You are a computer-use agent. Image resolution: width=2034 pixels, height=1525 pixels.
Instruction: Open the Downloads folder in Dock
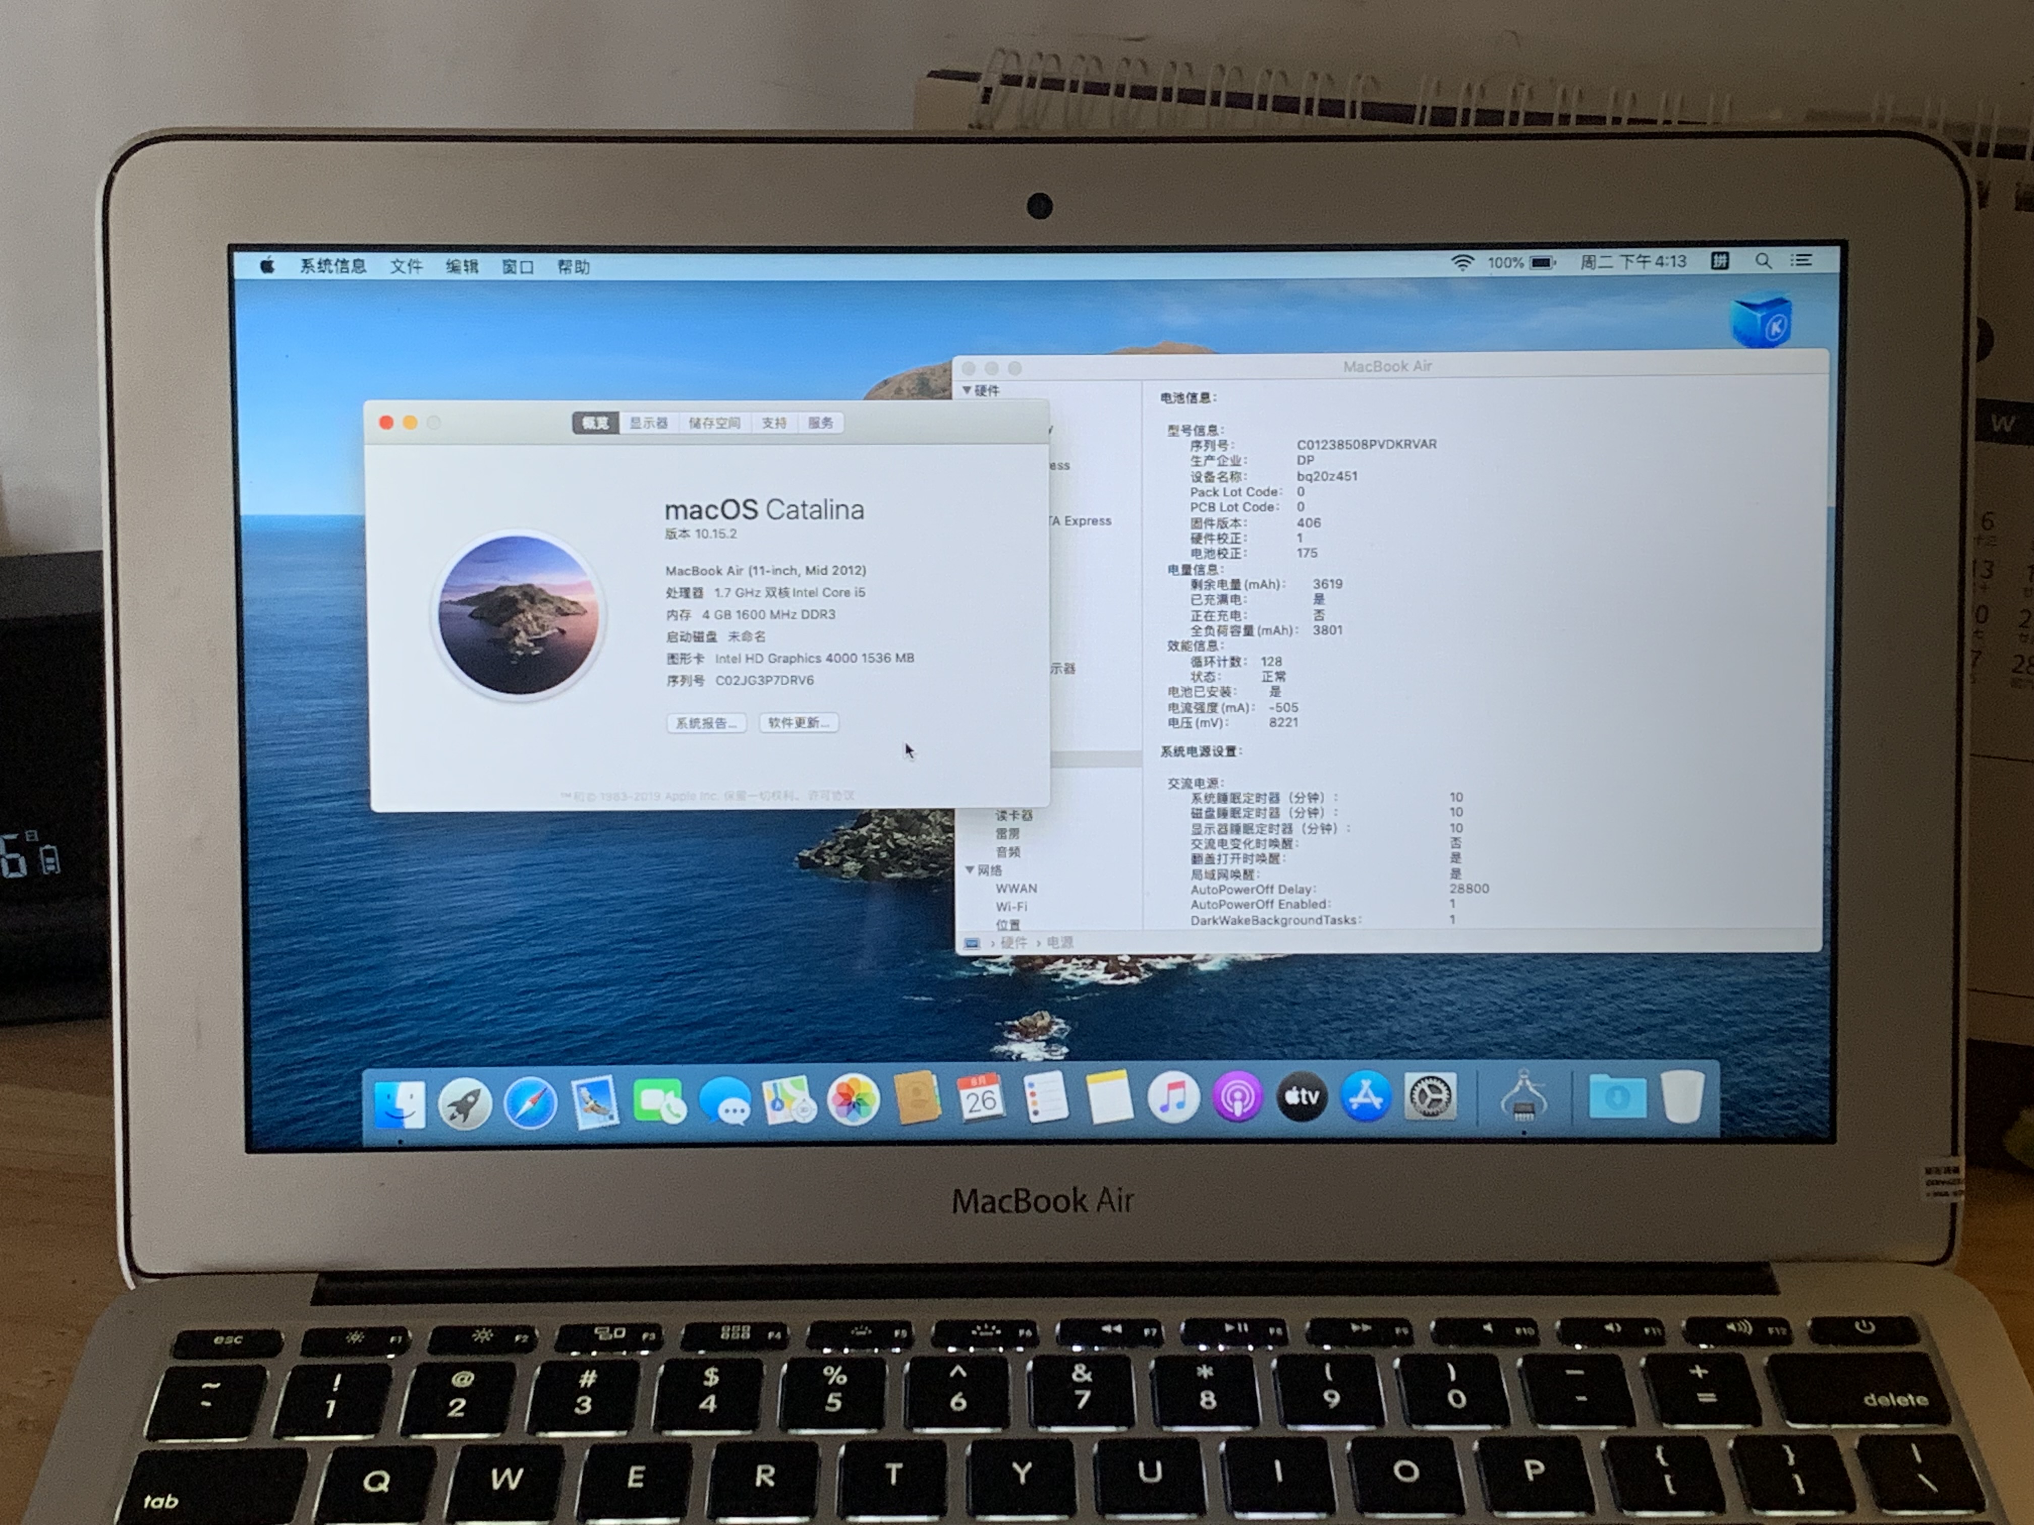(1617, 1097)
